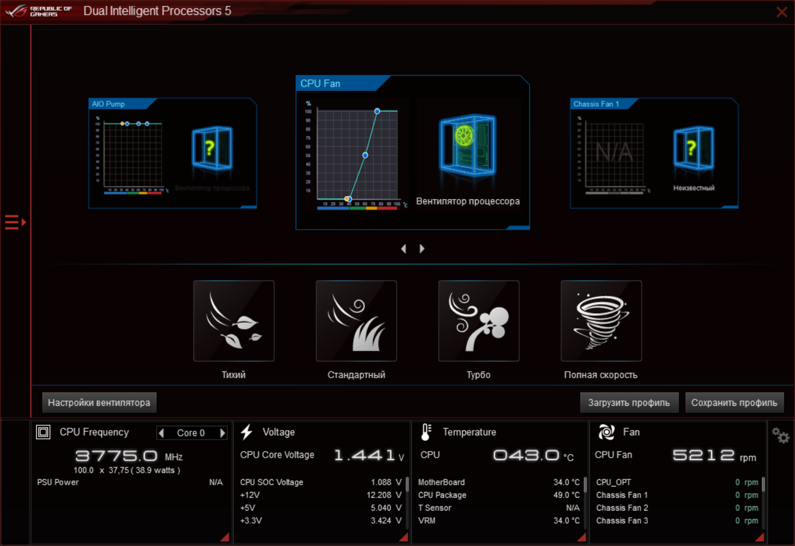Click the CPU Frequency chip icon
This screenshot has width=795, height=546.
coord(43,432)
